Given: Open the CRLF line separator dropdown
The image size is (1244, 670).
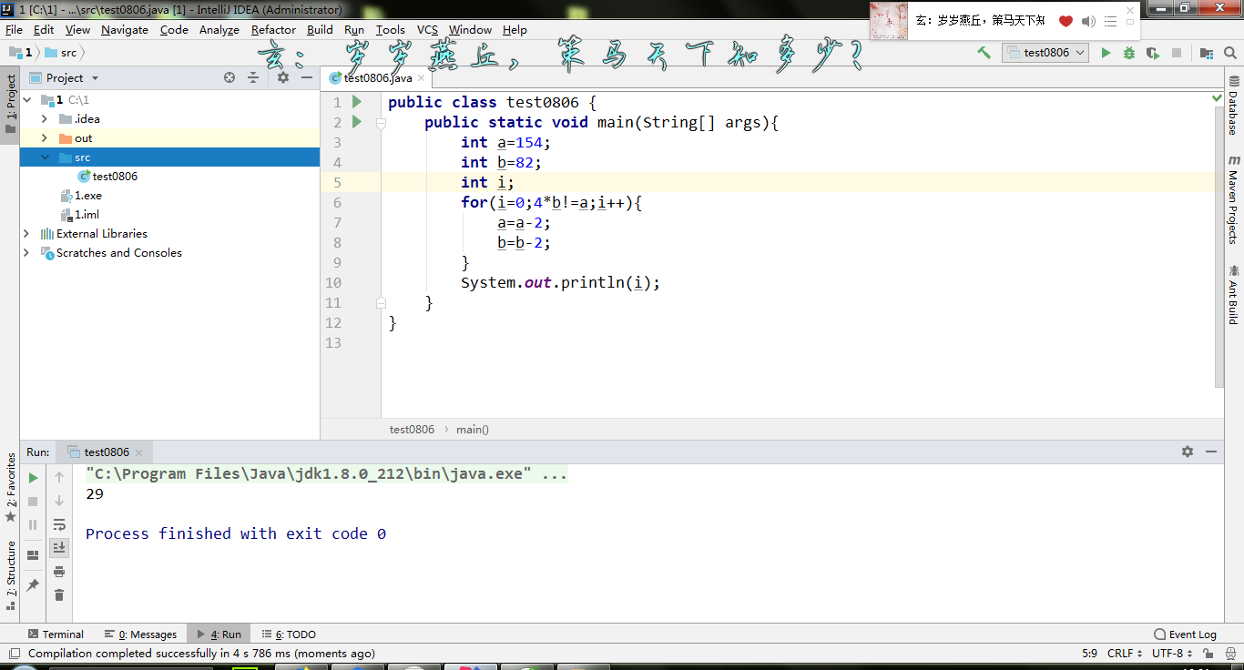Looking at the screenshot, I should [1124, 653].
